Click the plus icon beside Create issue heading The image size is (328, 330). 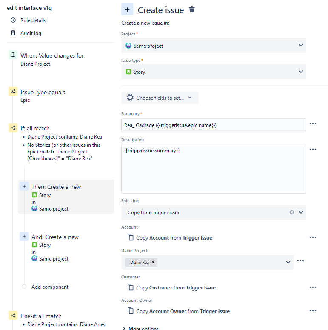coord(127,10)
